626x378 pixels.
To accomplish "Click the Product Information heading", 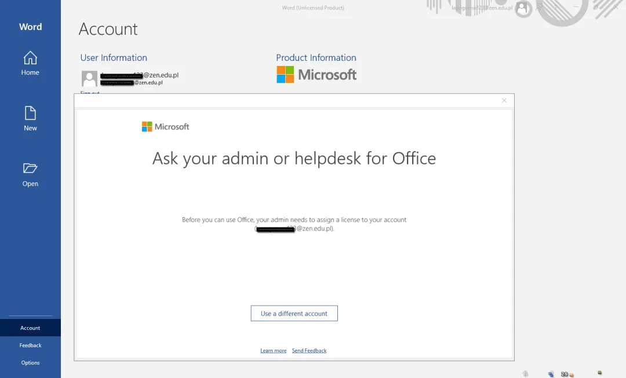I will pos(316,58).
